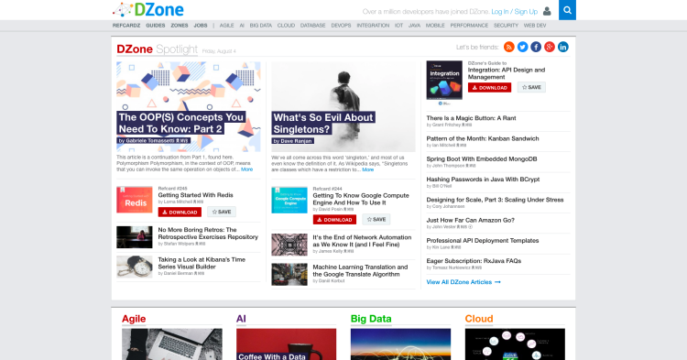Click the user profile icon
This screenshot has height=360, width=687.
coord(547,11)
